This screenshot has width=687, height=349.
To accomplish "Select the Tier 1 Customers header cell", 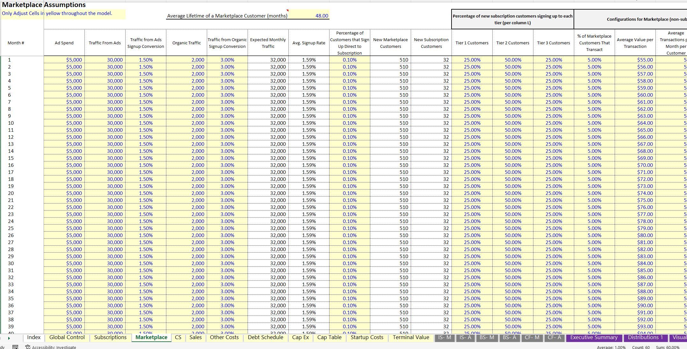I will [472, 43].
